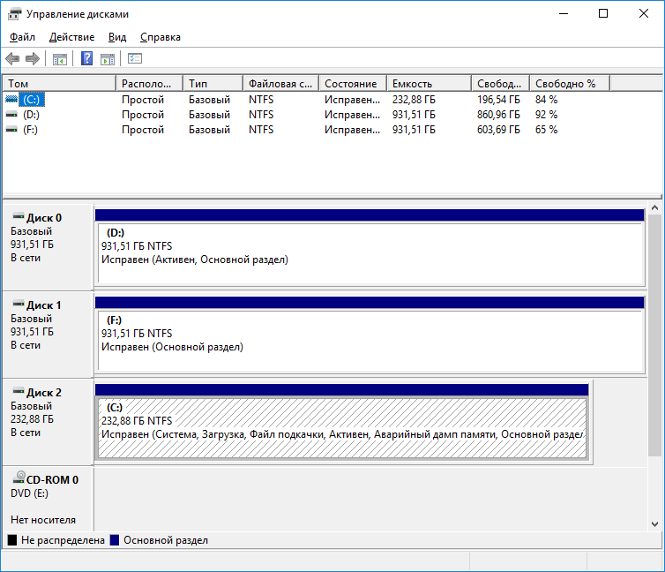665x572 pixels.
Task: Open the Вид menu
Action: tap(117, 37)
